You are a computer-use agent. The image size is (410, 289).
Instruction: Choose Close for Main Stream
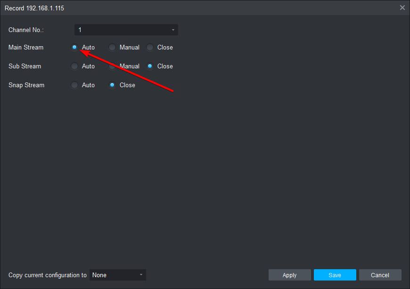coord(150,47)
